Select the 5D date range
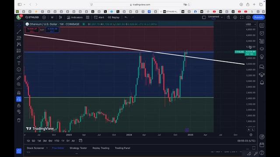The image size is (280, 157). tap(33, 141)
